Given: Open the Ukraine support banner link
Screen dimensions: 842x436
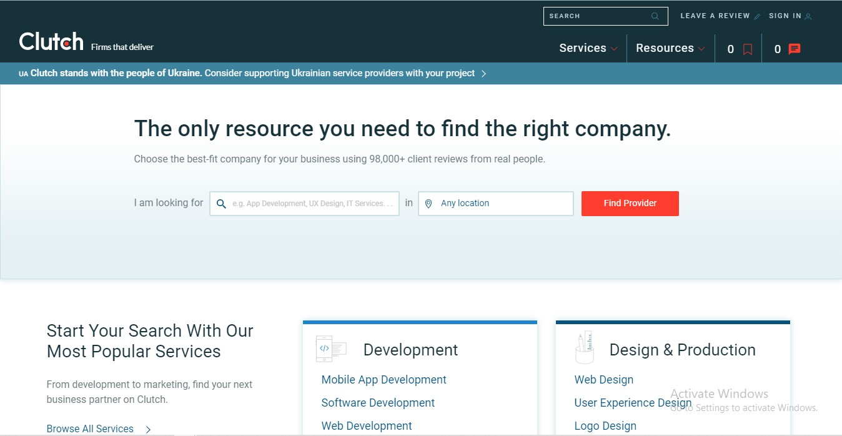Looking at the screenshot, I should (253, 74).
